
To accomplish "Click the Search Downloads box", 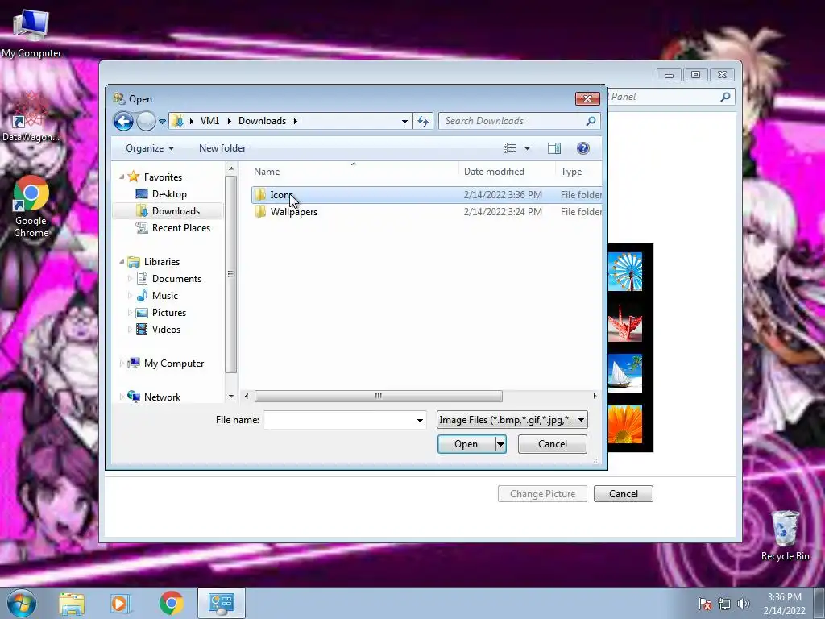I will [520, 121].
